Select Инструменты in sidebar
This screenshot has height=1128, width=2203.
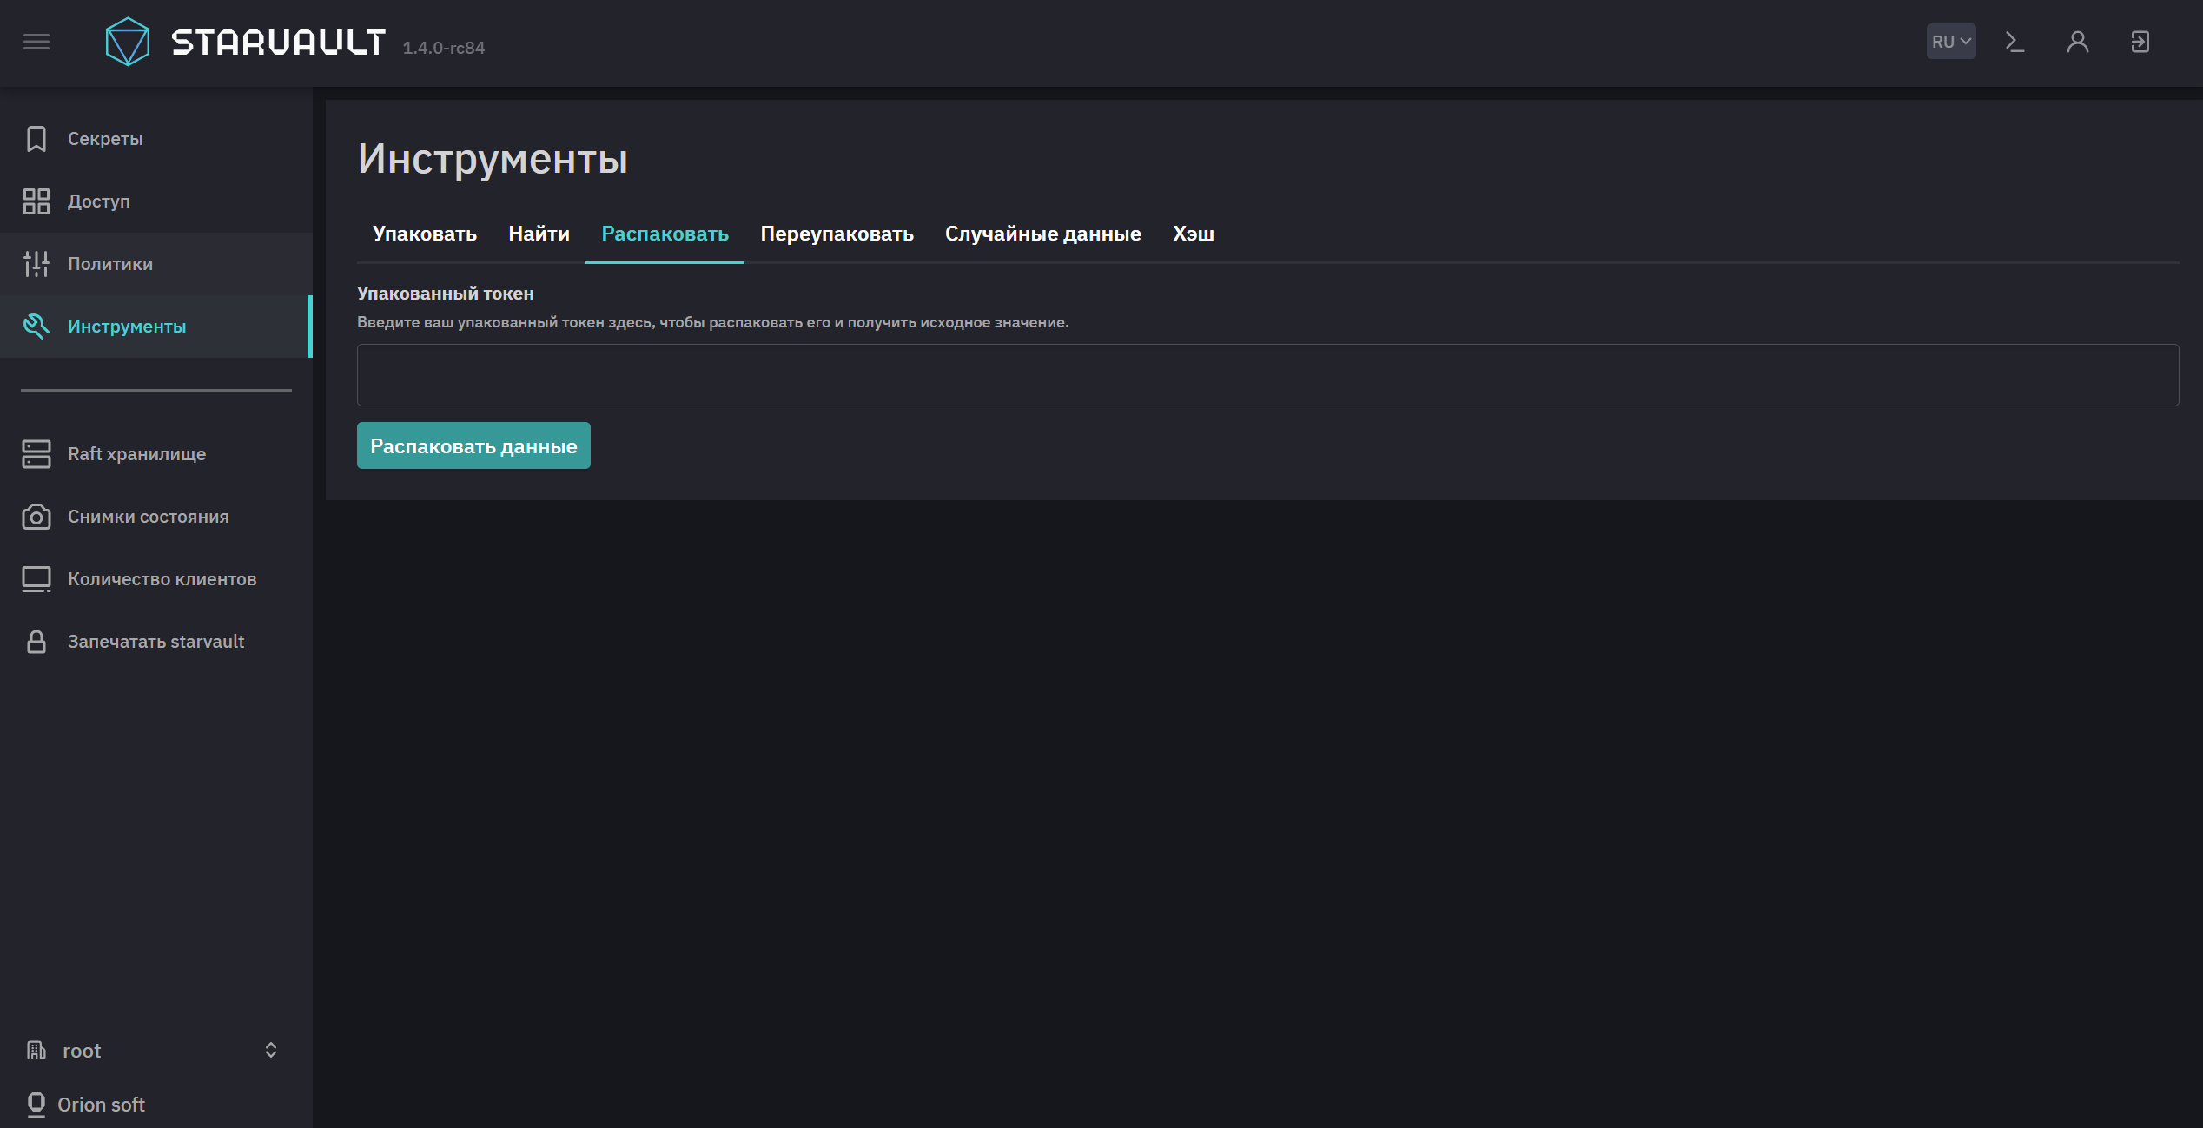tap(156, 327)
